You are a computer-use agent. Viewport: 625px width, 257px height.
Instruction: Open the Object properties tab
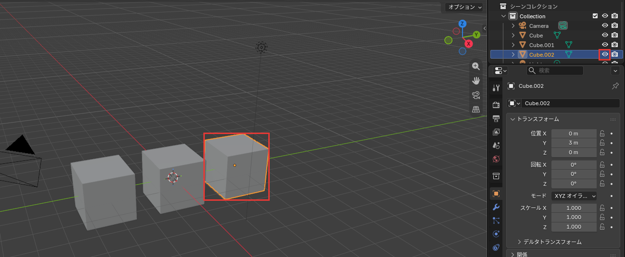point(497,193)
